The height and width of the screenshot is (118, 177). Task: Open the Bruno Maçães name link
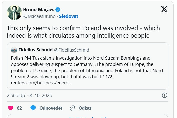click(39, 10)
